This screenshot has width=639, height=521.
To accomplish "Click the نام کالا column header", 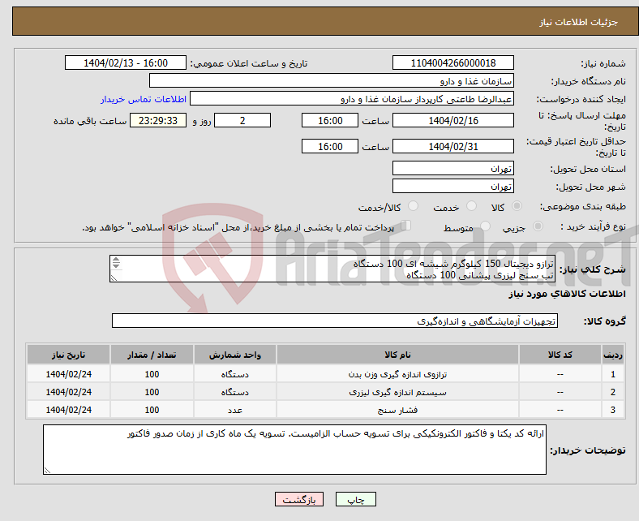I will [x=397, y=355].
